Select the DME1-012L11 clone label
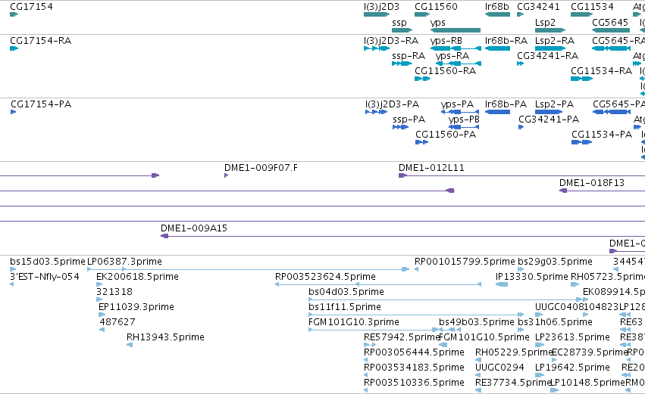The height and width of the screenshot is (394, 645). pyautogui.click(x=431, y=168)
